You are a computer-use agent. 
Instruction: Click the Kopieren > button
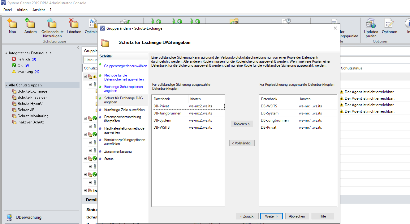pyautogui.click(x=242, y=124)
